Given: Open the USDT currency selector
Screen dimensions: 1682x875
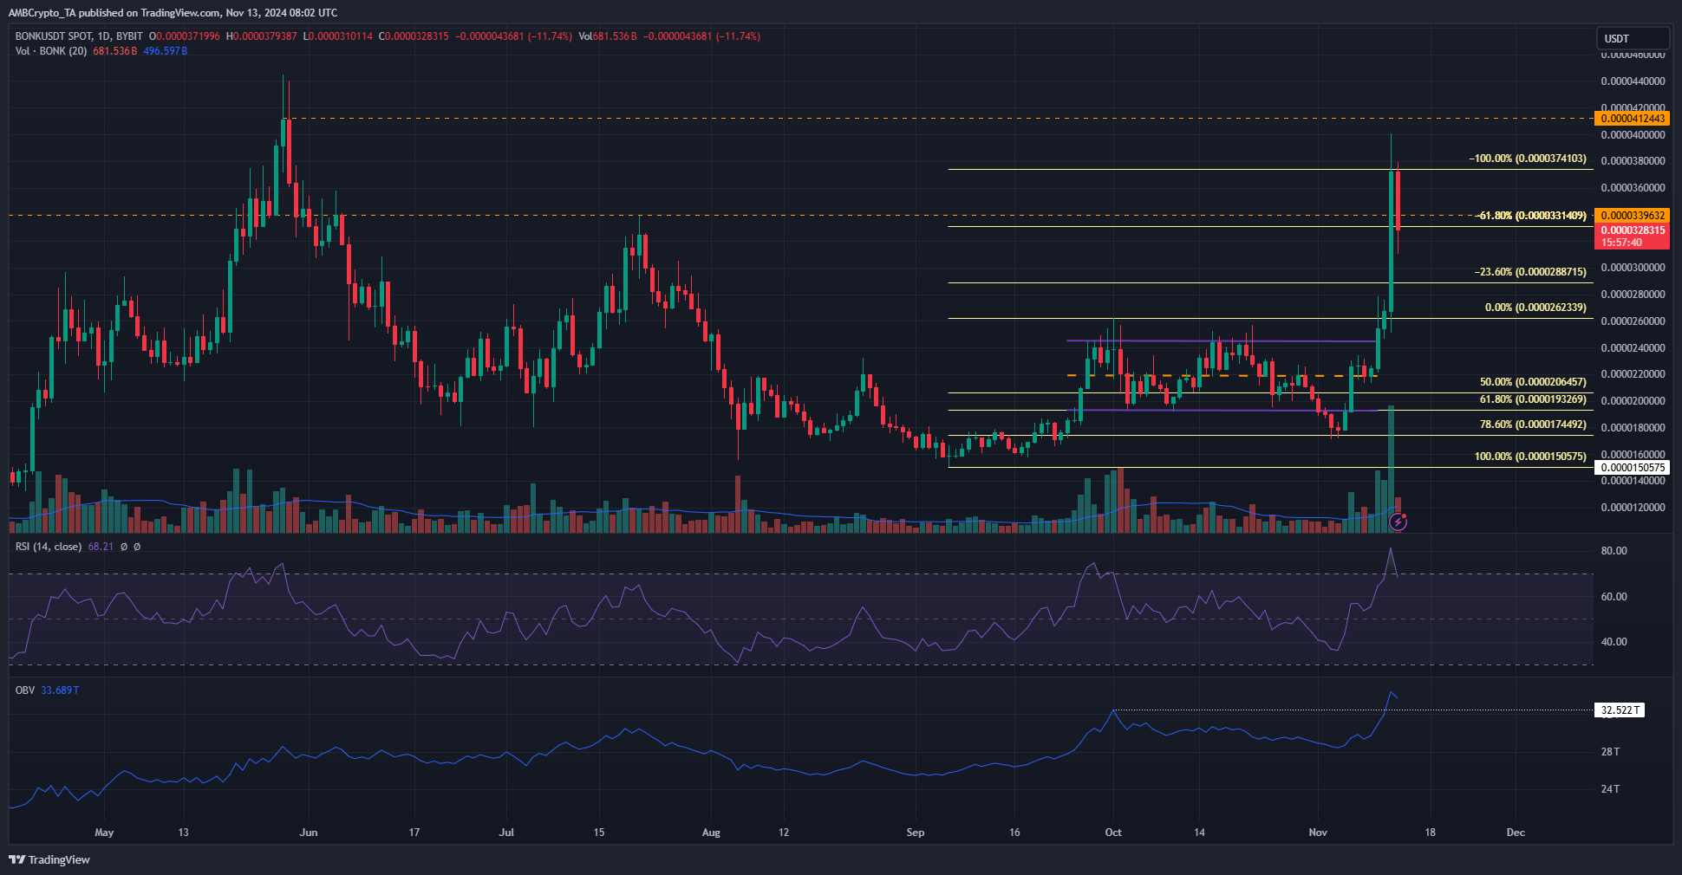Looking at the screenshot, I should click(x=1633, y=38).
